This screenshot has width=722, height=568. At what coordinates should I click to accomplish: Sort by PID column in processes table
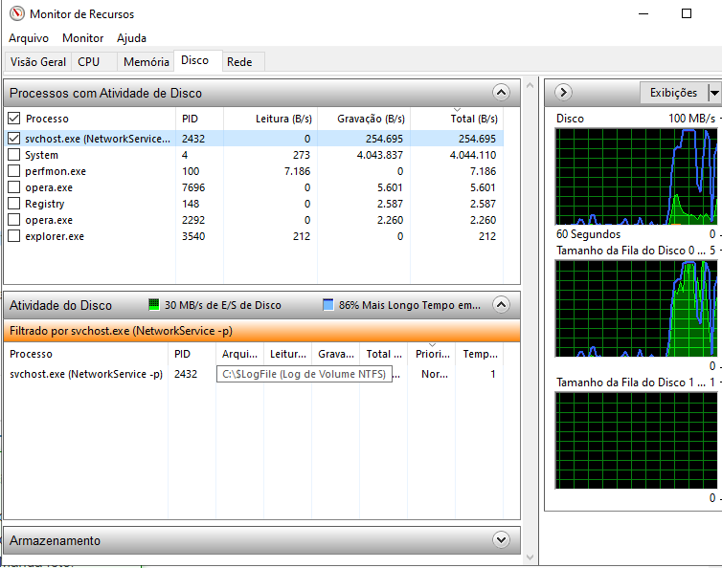coord(199,119)
